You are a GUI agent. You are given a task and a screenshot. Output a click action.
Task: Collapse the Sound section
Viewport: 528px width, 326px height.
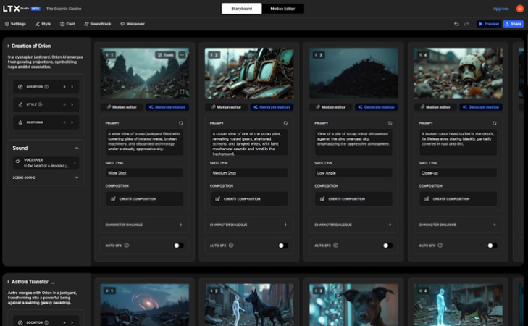click(77, 149)
